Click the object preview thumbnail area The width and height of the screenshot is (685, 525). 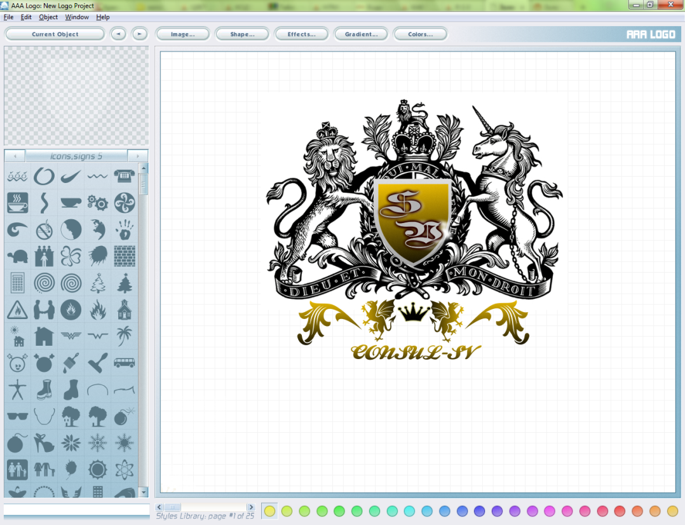click(x=76, y=96)
